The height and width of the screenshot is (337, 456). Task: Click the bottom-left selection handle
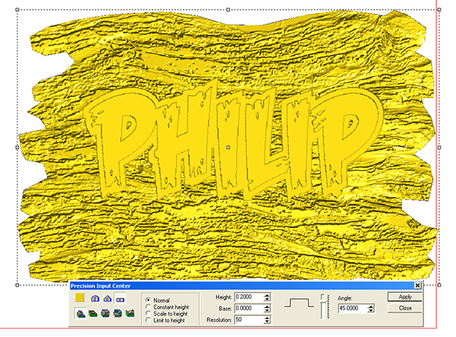click(x=17, y=285)
